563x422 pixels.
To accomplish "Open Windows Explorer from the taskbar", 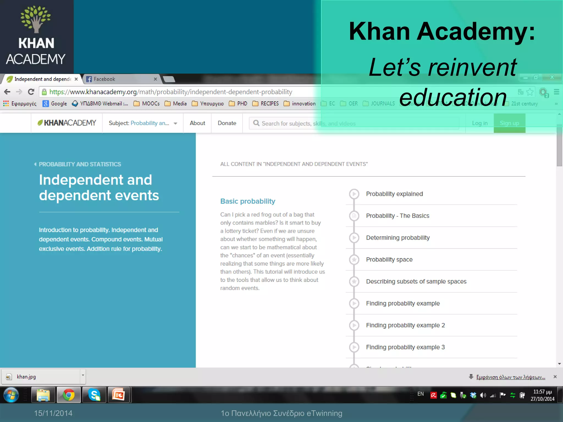I will click(x=43, y=395).
